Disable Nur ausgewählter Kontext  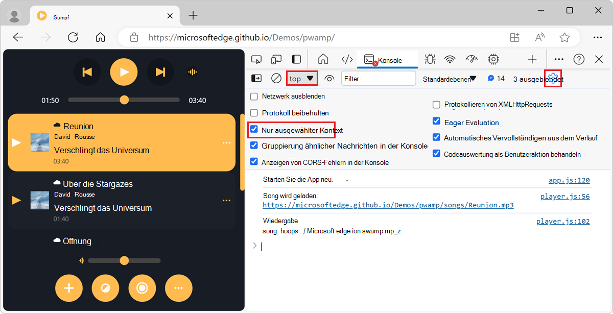tap(254, 129)
